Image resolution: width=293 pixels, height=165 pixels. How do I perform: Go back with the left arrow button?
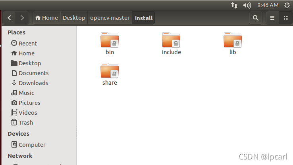pyautogui.click(x=10, y=18)
